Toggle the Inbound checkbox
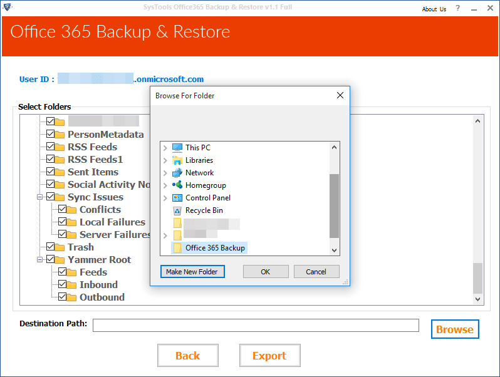Viewport: 500px width, 377px height. click(x=62, y=284)
